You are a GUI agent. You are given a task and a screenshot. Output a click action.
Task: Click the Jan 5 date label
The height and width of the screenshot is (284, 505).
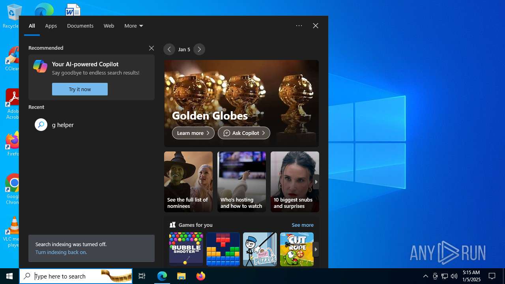[184, 49]
